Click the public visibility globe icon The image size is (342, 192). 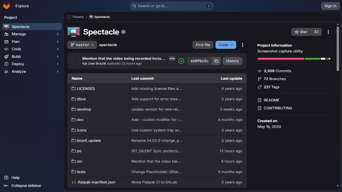click(123, 32)
